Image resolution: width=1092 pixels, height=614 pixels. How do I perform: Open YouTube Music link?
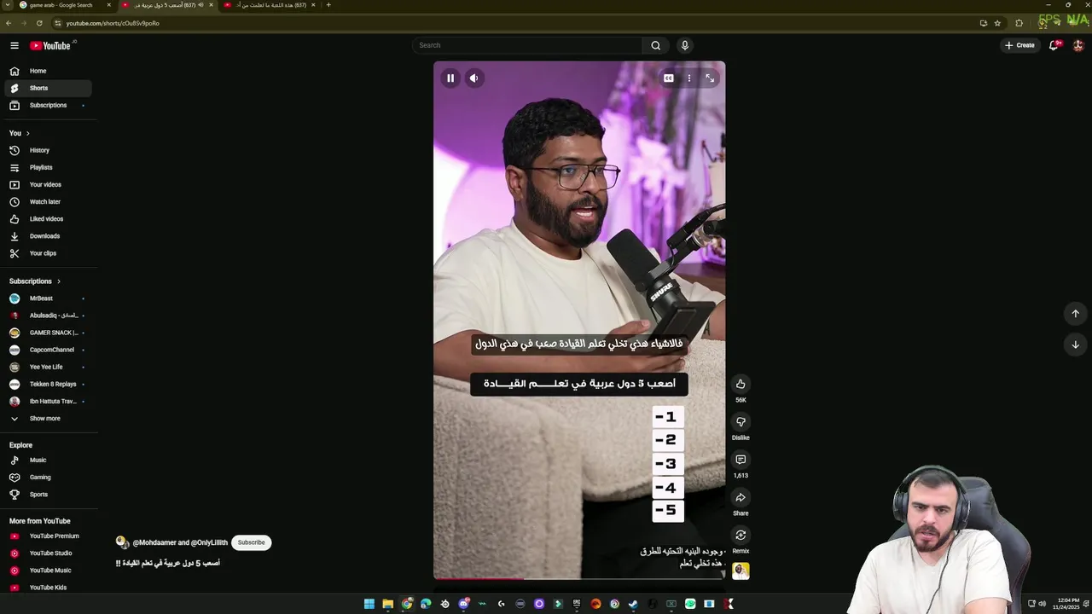click(48, 571)
